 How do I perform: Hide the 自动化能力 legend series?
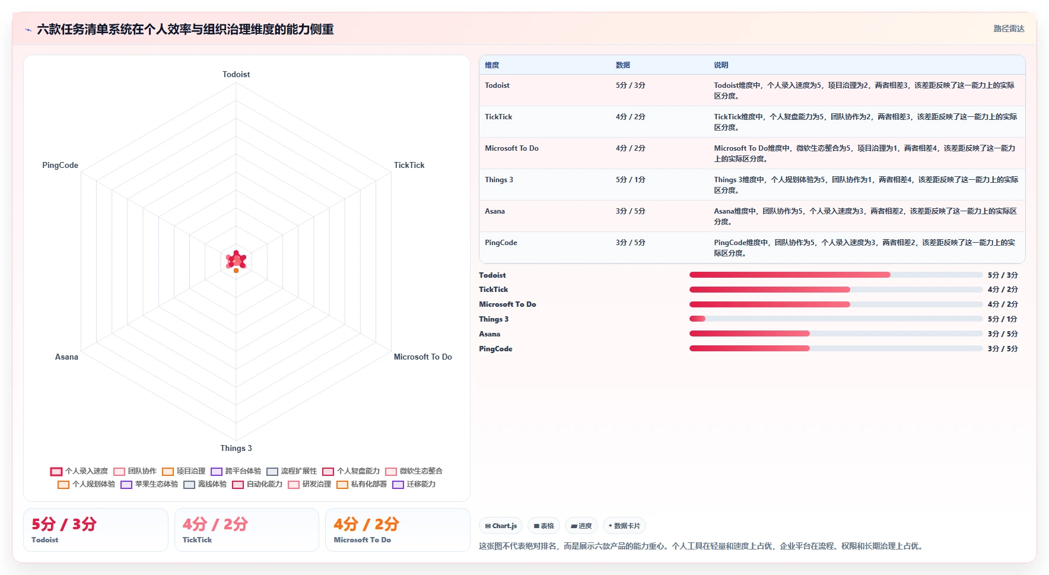258,484
